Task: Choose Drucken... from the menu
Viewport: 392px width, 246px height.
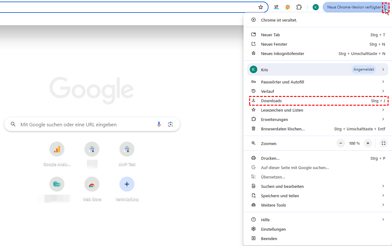Action: point(318,158)
